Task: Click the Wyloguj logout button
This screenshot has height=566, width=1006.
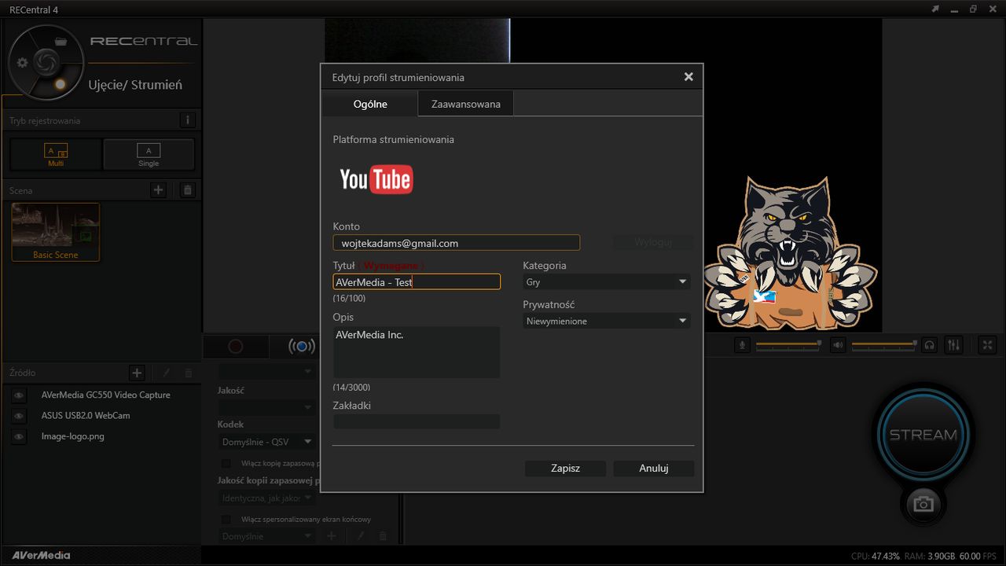Action: point(652,242)
